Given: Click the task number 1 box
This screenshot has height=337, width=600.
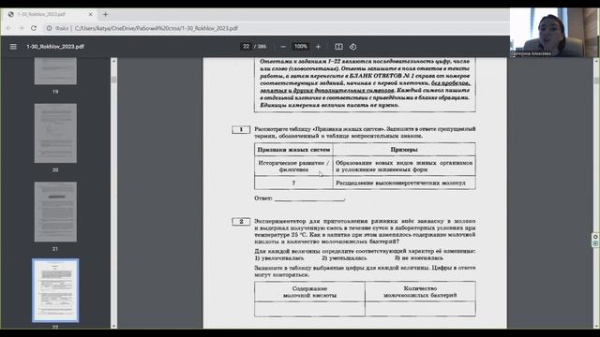Looking at the screenshot, I should point(241,129).
